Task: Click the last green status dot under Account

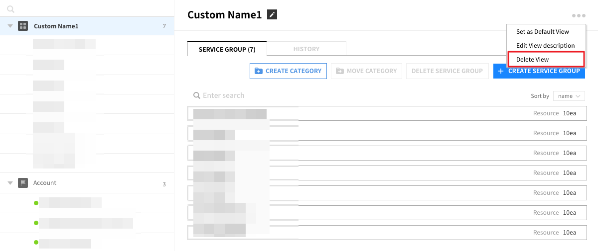Action: [x=36, y=243]
